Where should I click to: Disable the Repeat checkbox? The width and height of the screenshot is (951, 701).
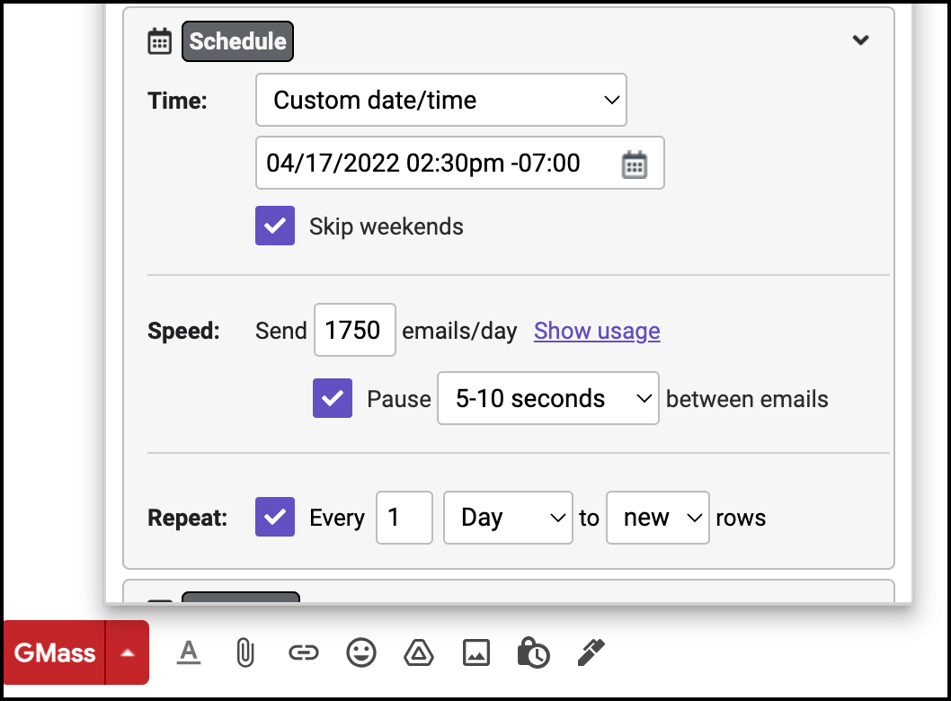[x=275, y=517]
